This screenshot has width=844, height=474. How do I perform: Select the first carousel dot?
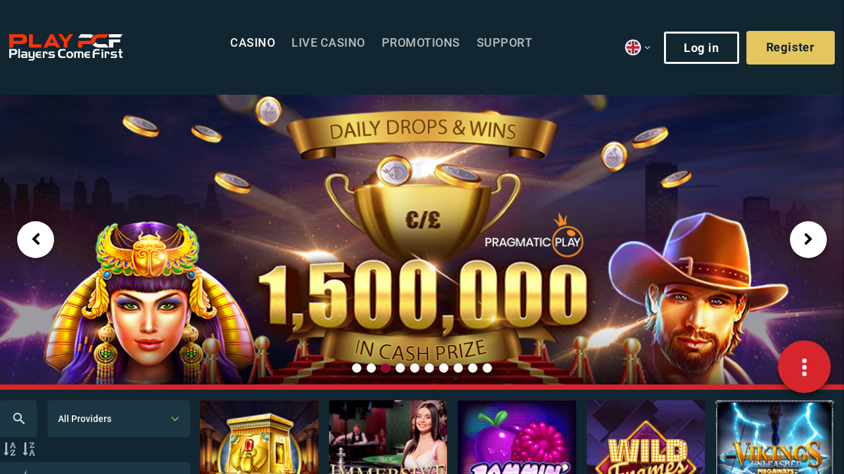click(357, 368)
